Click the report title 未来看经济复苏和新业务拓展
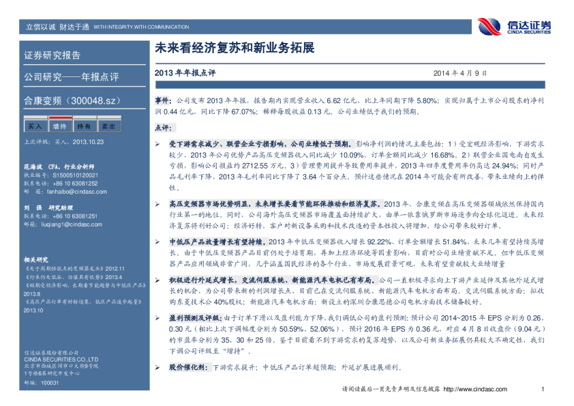Viewport: 574px width, 406px height. (235, 50)
